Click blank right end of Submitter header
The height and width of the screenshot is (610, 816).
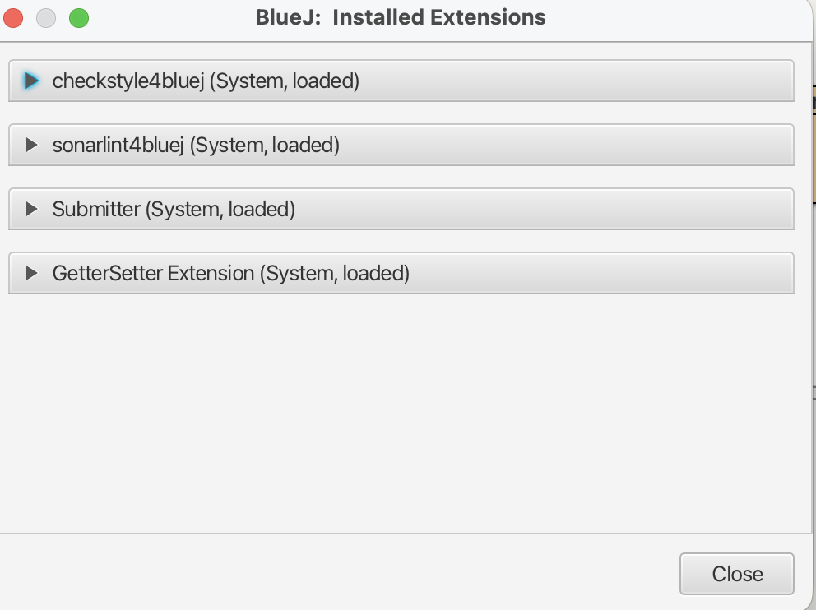point(658,210)
